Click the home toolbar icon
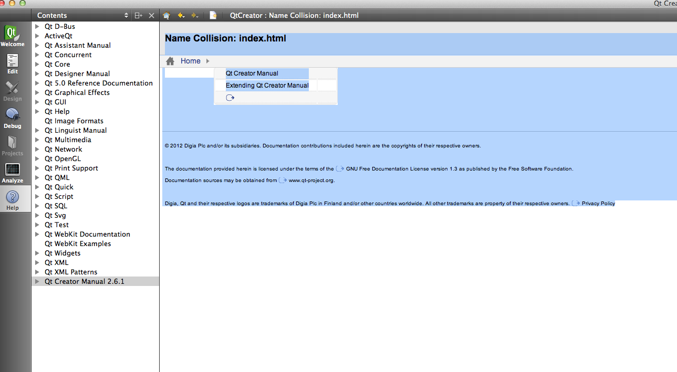 tap(166, 16)
